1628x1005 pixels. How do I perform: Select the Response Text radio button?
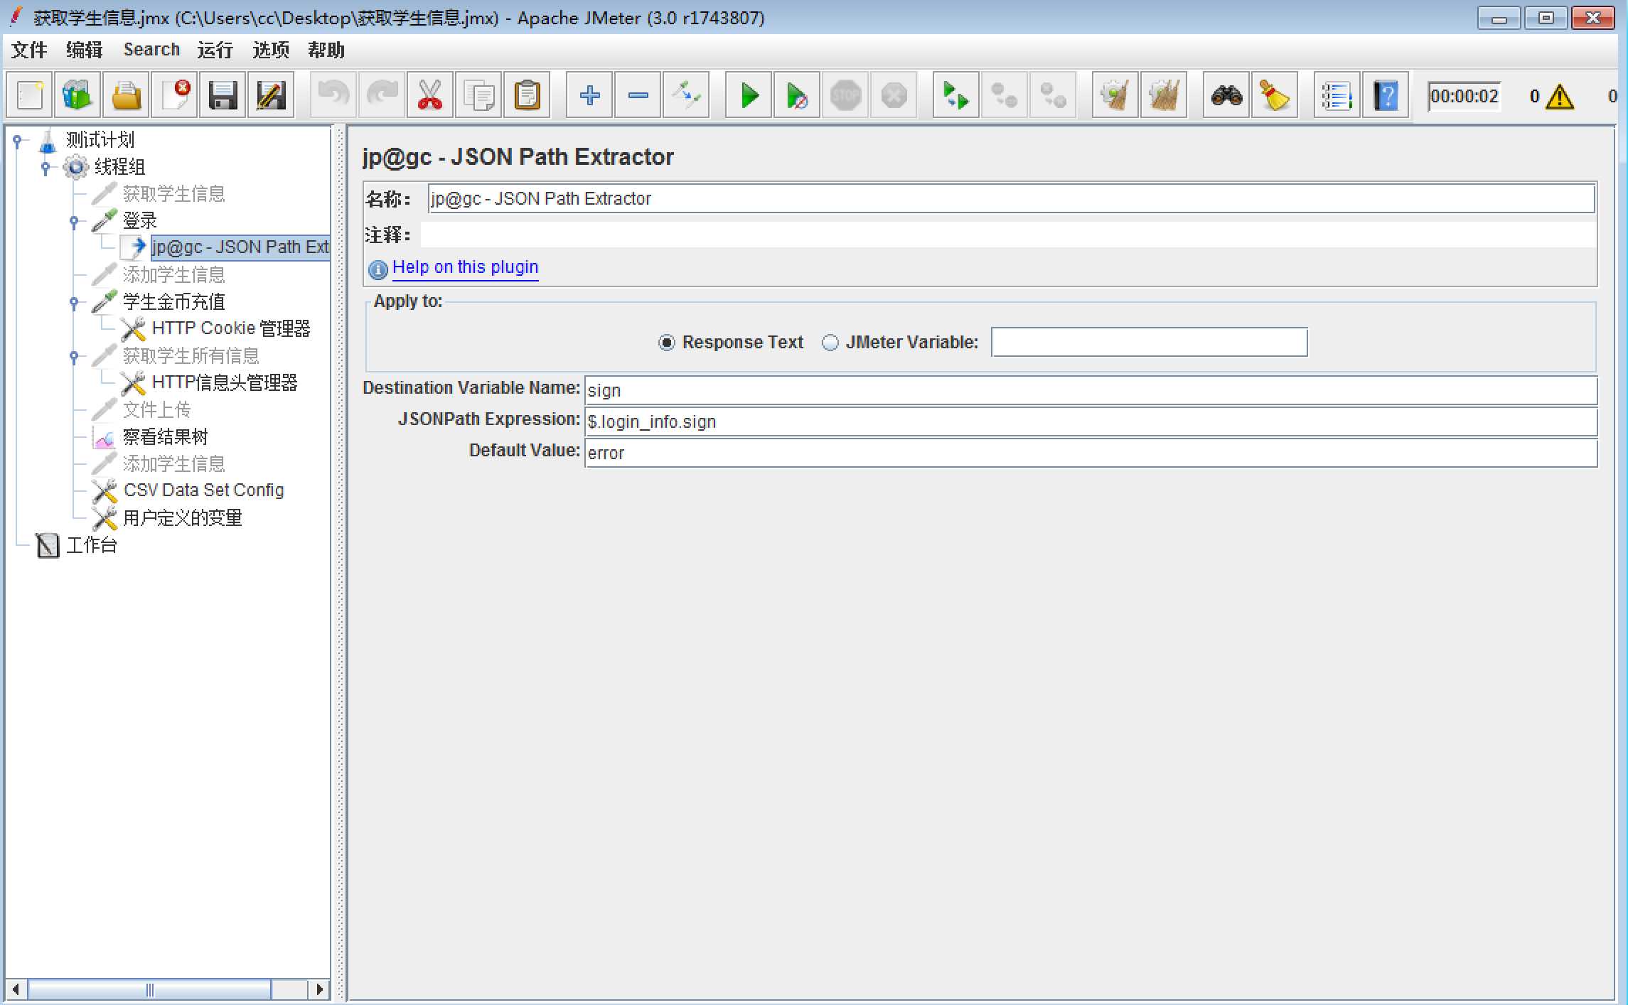coord(666,343)
